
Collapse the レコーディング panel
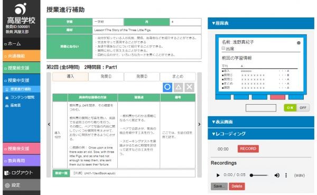click(x=261, y=134)
